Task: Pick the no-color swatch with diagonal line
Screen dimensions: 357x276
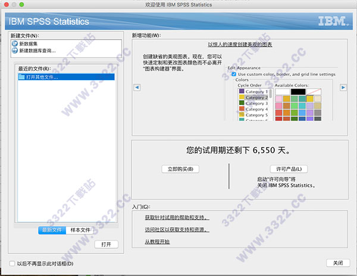Action: point(314,92)
